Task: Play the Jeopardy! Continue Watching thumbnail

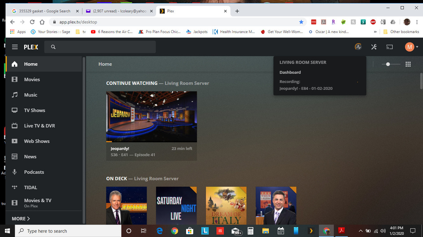Action: click(151, 117)
